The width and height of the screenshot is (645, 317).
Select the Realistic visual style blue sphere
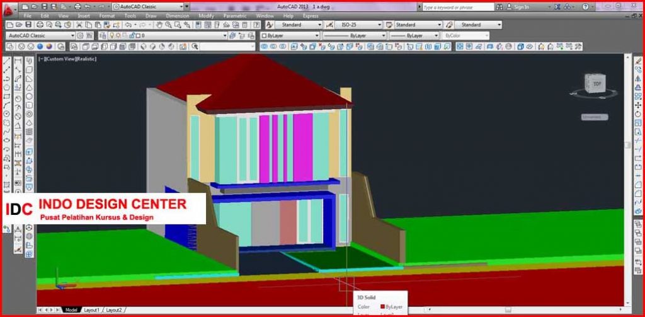(40, 47)
